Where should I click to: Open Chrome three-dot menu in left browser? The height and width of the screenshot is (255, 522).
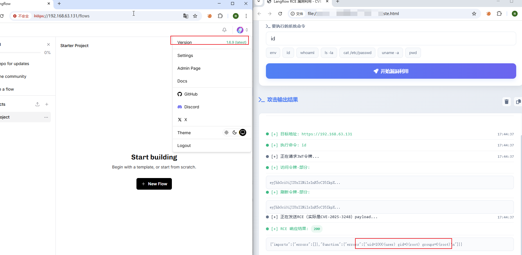(x=246, y=16)
